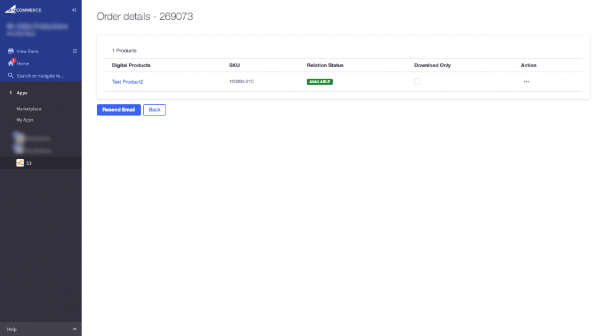Expand the Help panel using its chevron

click(74, 329)
